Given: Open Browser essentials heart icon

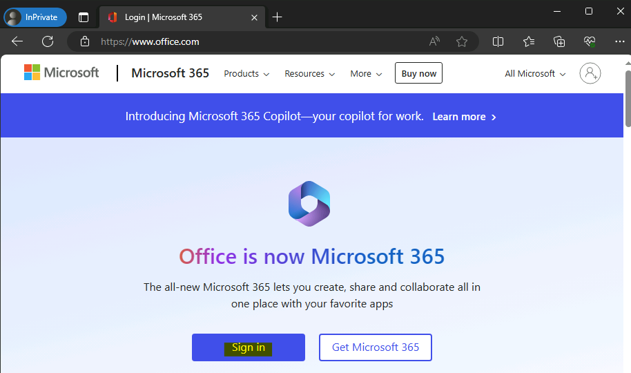Looking at the screenshot, I should click(x=590, y=41).
